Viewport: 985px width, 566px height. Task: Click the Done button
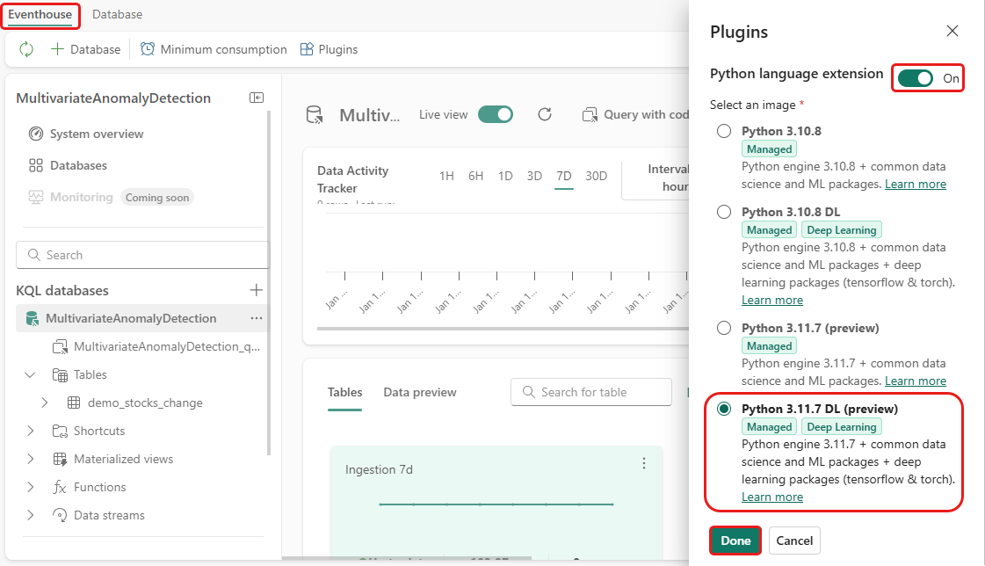point(735,541)
